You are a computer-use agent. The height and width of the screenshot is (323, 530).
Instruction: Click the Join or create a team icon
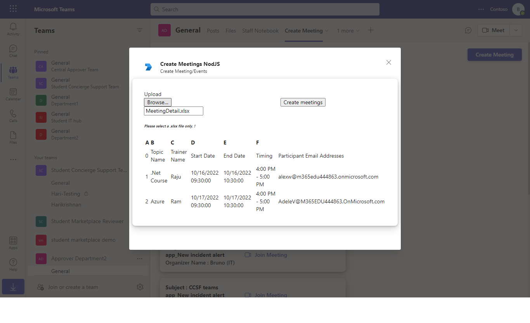click(x=40, y=287)
